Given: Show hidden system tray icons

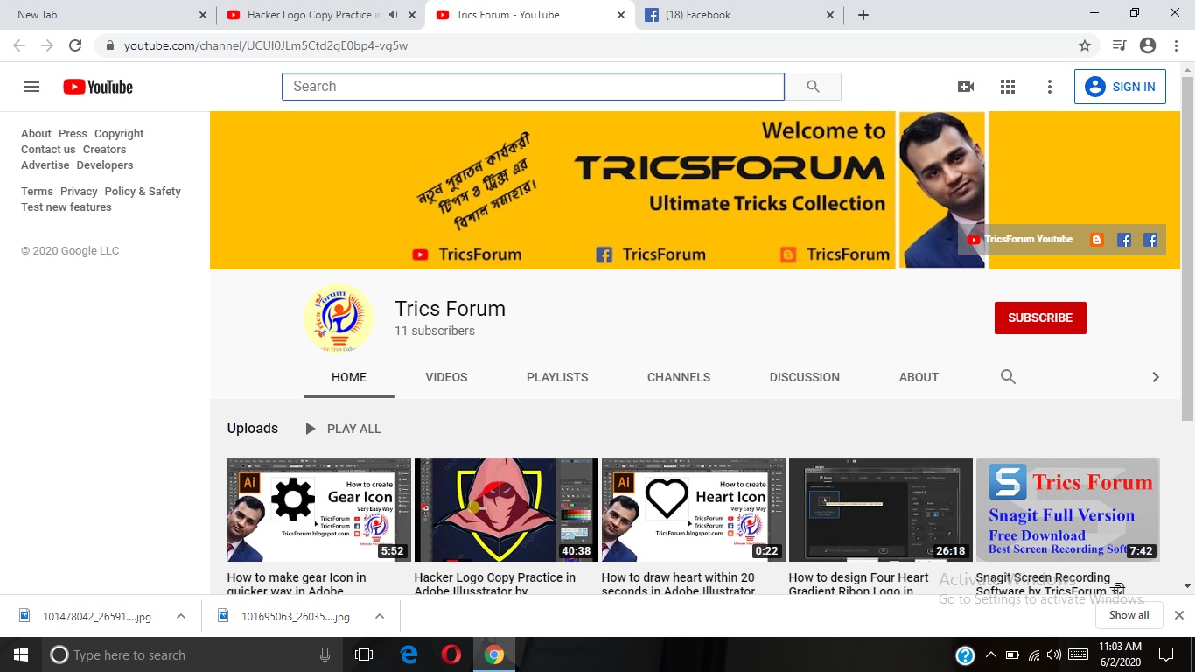Looking at the screenshot, I should point(990,654).
